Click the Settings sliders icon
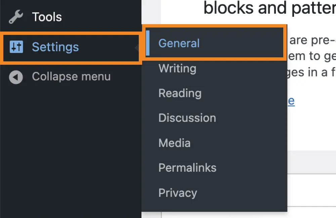This screenshot has height=218, width=336. click(x=16, y=47)
